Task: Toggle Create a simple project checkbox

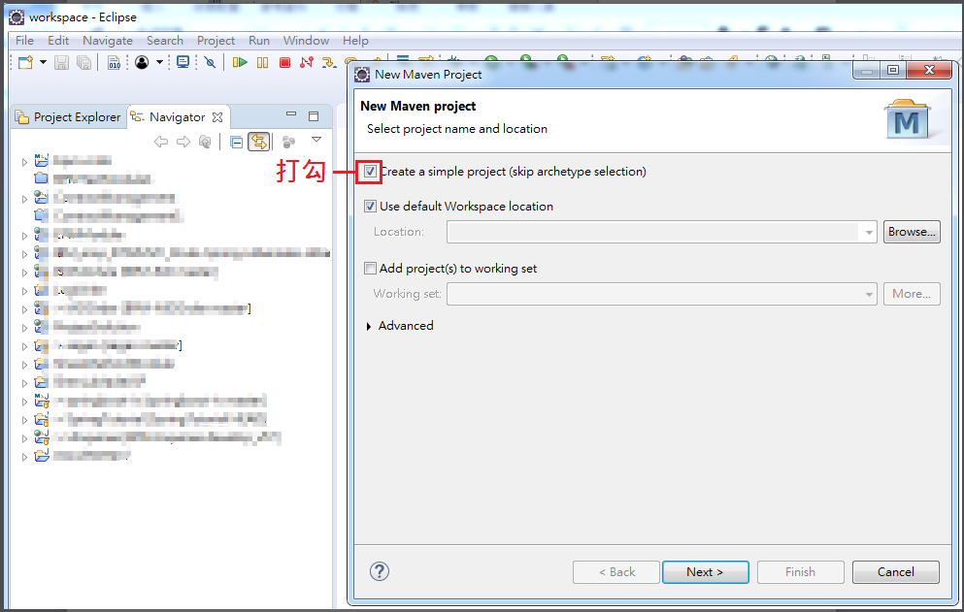Action: coord(370,172)
